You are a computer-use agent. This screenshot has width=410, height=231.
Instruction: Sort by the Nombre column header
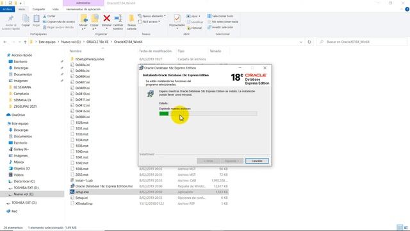pyautogui.click(x=76, y=51)
